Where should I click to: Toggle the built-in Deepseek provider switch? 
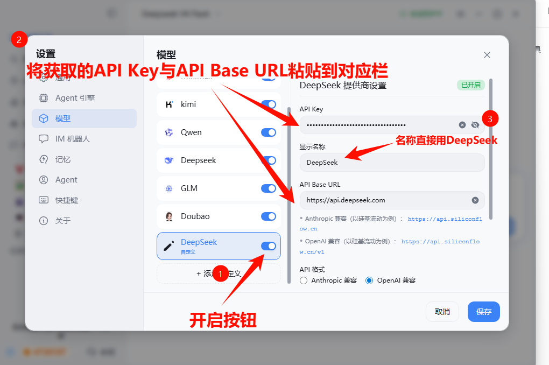pyautogui.click(x=269, y=160)
